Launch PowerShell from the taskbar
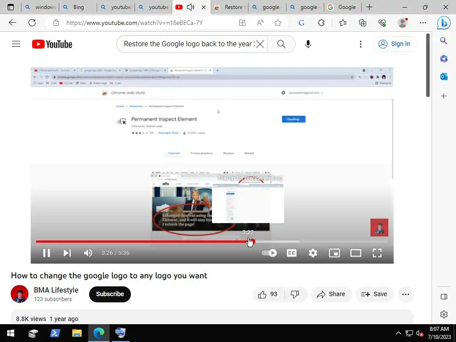Screen dimensions: 456x342 click(55, 333)
